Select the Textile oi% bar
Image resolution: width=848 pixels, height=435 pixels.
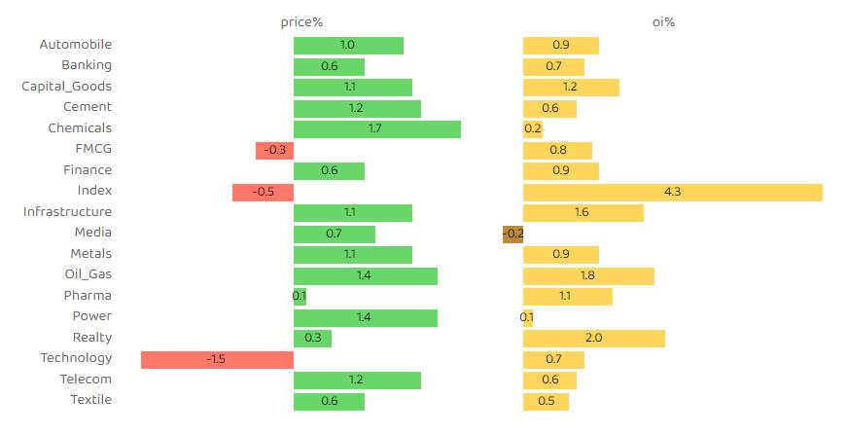(x=546, y=401)
